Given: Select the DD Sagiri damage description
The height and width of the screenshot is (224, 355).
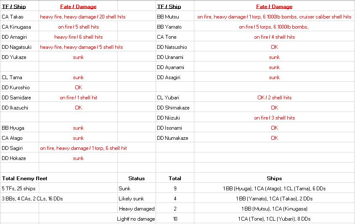Looking at the screenshot, I should coord(83,148).
